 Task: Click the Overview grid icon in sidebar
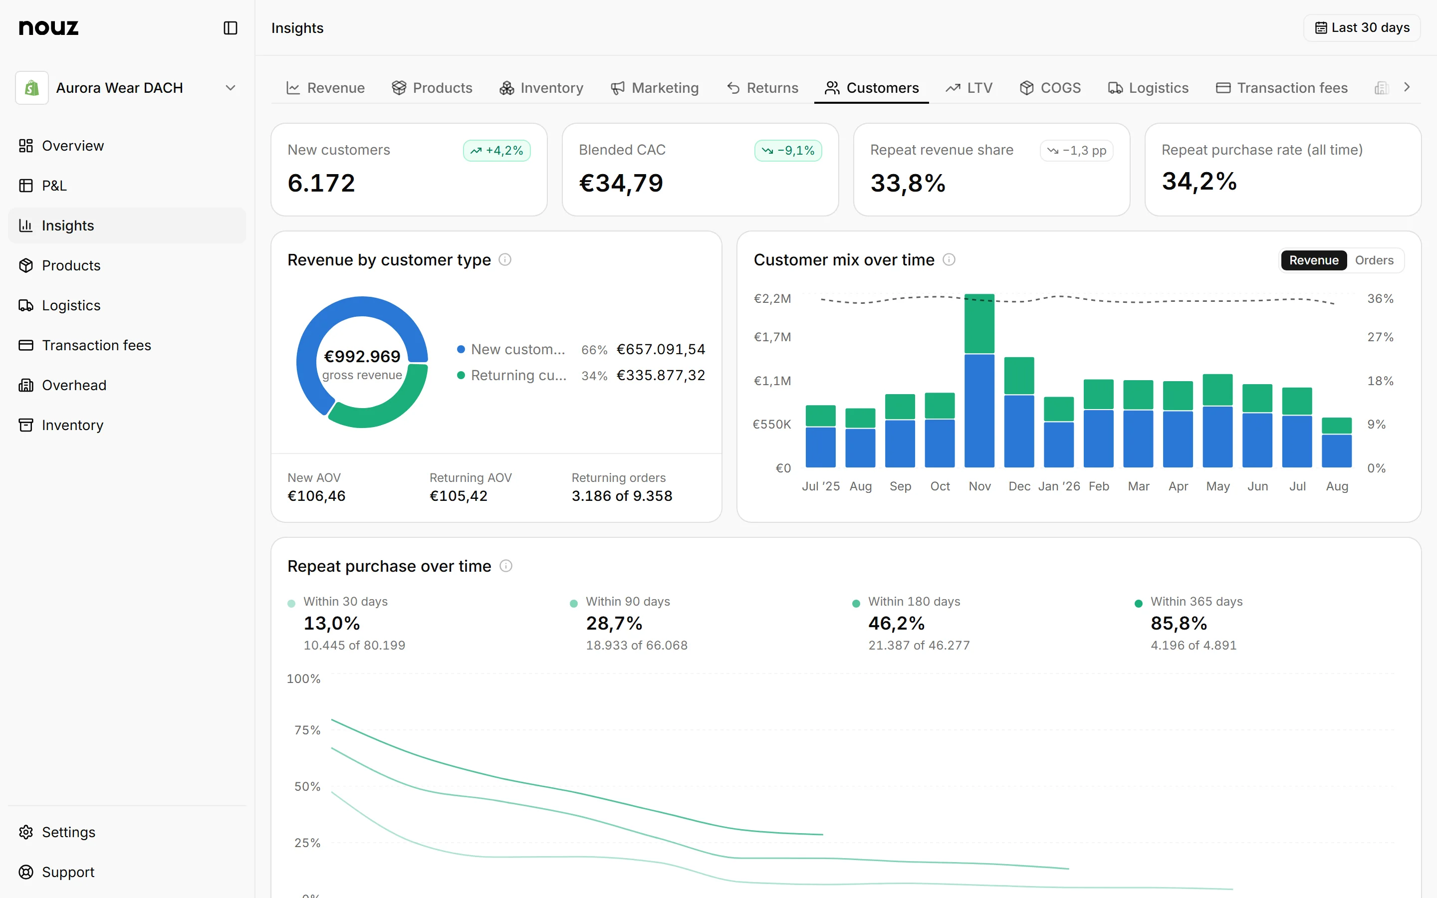[x=25, y=146]
